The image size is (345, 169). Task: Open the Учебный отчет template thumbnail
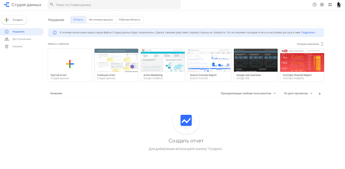(116, 60)
